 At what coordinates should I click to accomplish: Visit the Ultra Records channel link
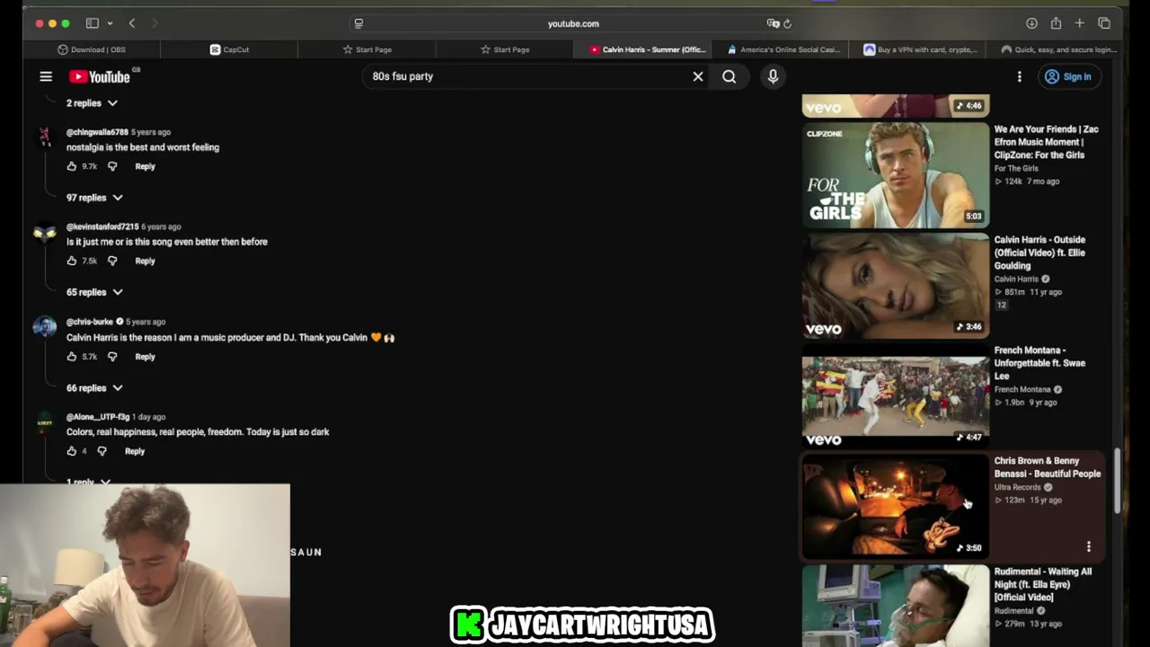pos(1017,487)
